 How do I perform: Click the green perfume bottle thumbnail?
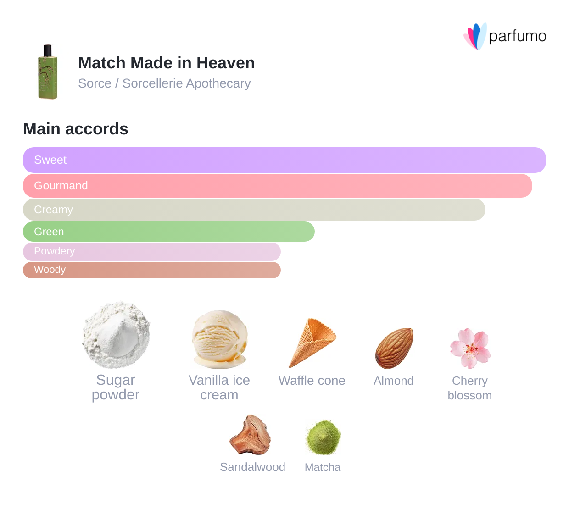(48, 72)
